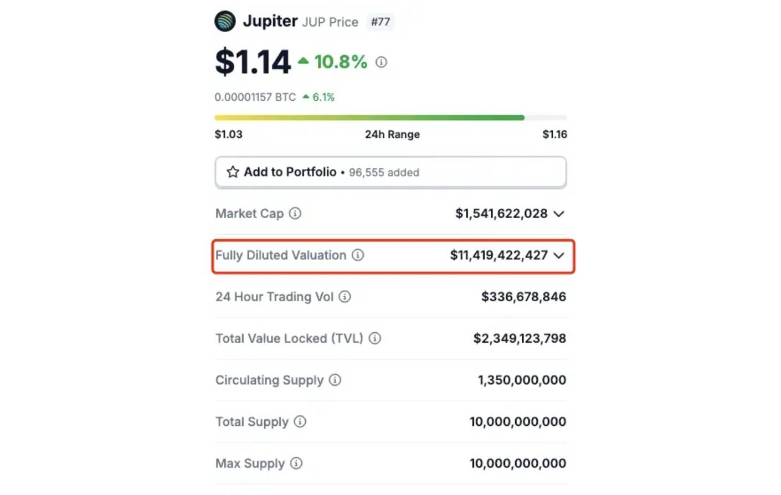Click the Total Supply info icon
Image resolution: width=781 pixels, height=495 pixels.
[x=300, y=421]
